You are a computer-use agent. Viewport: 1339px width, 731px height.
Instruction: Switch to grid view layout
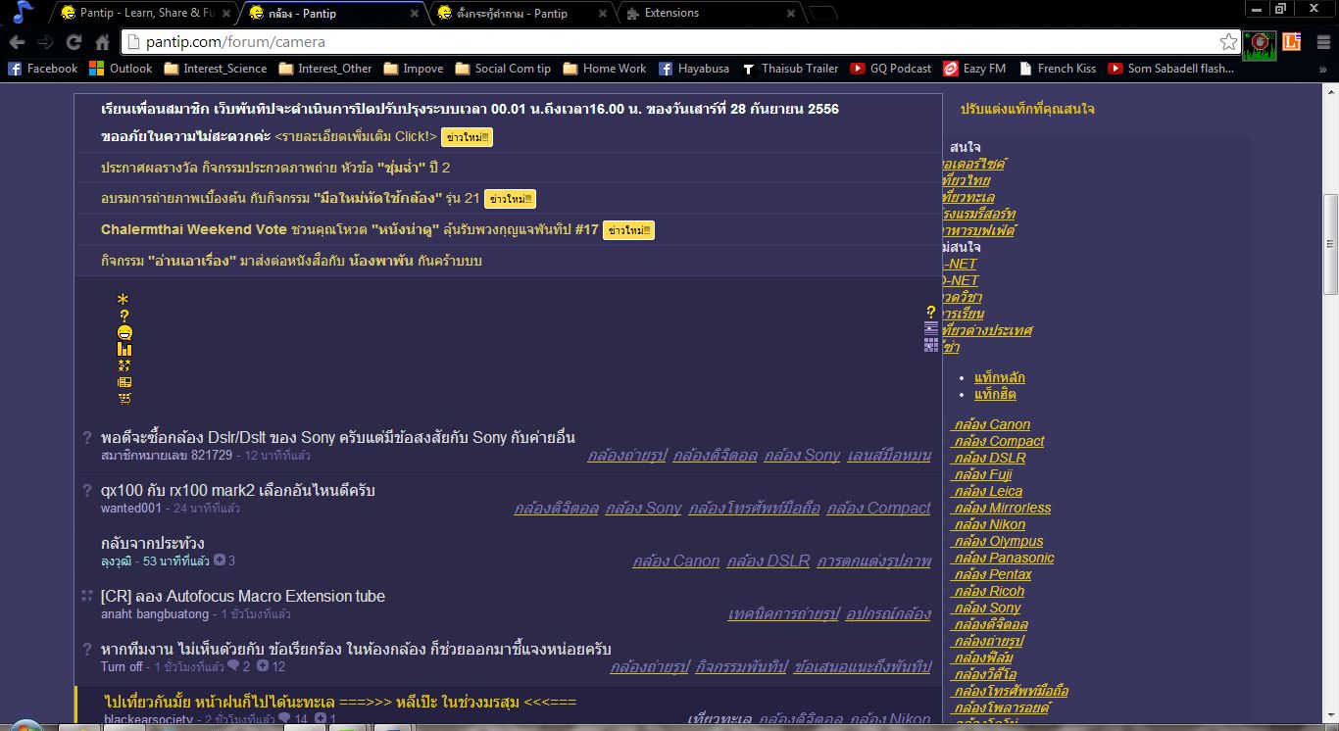tap(931, 345)
